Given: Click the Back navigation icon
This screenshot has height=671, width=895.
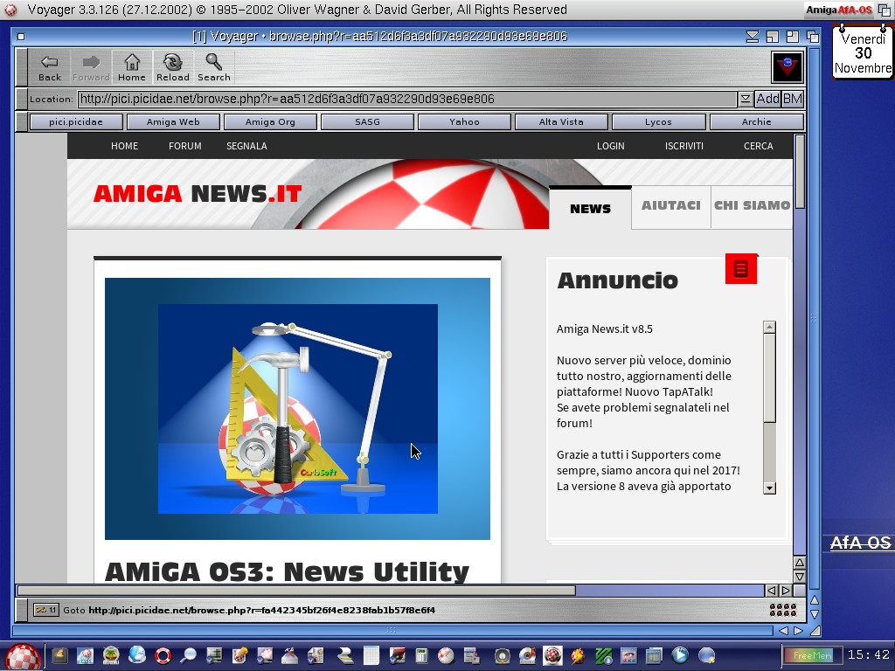Looking at the screenshot, I should [50, 66].
